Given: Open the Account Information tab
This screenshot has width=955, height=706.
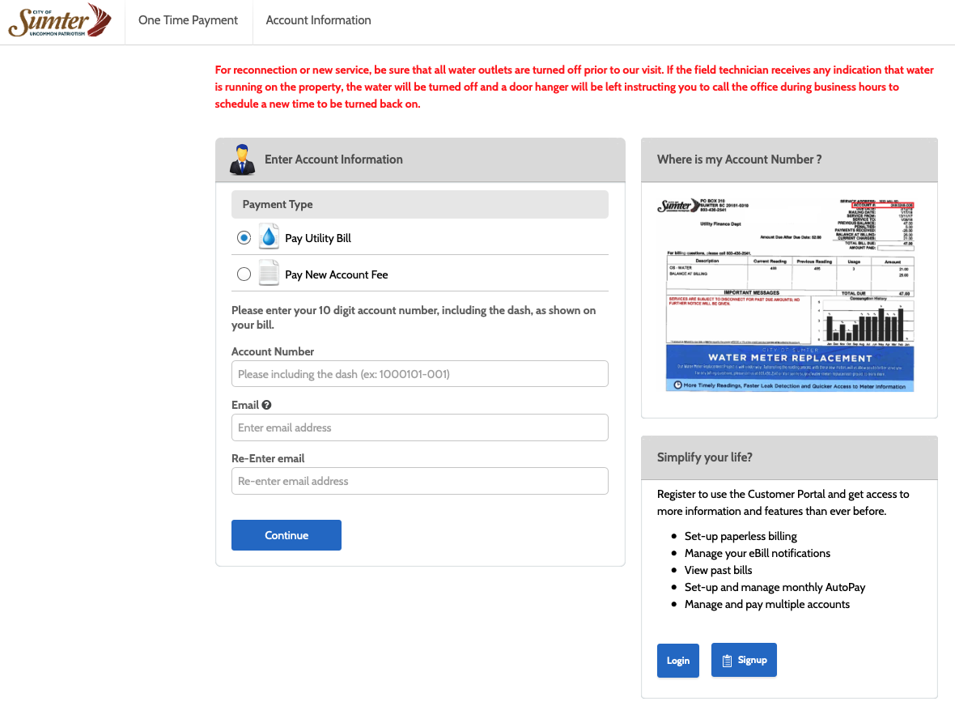Looking at the screenshot, I should click(319, 20).
